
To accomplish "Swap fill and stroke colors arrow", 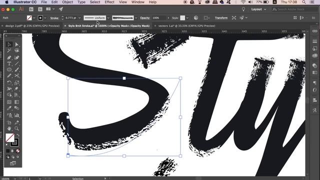I will tap(18, 135).
